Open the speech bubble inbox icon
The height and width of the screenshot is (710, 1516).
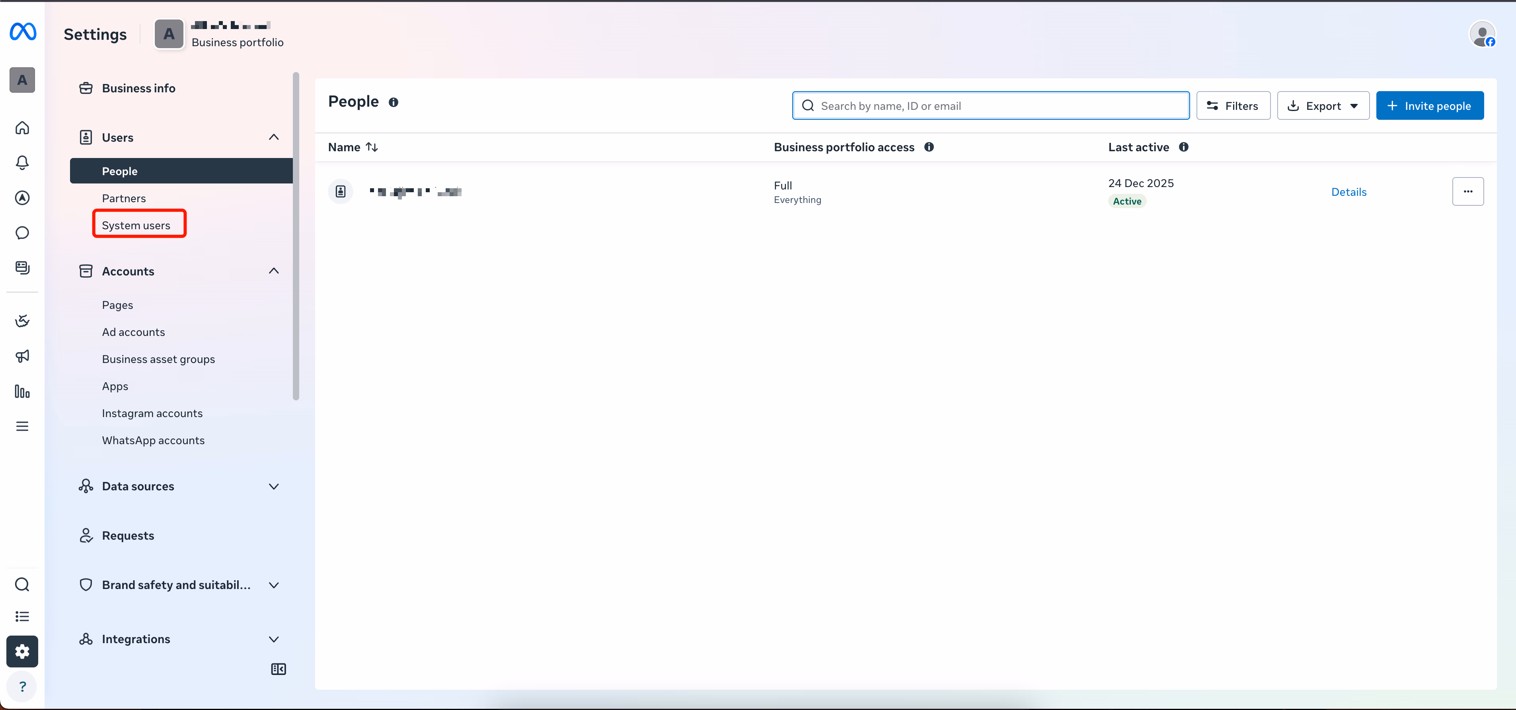click(22, 233)
